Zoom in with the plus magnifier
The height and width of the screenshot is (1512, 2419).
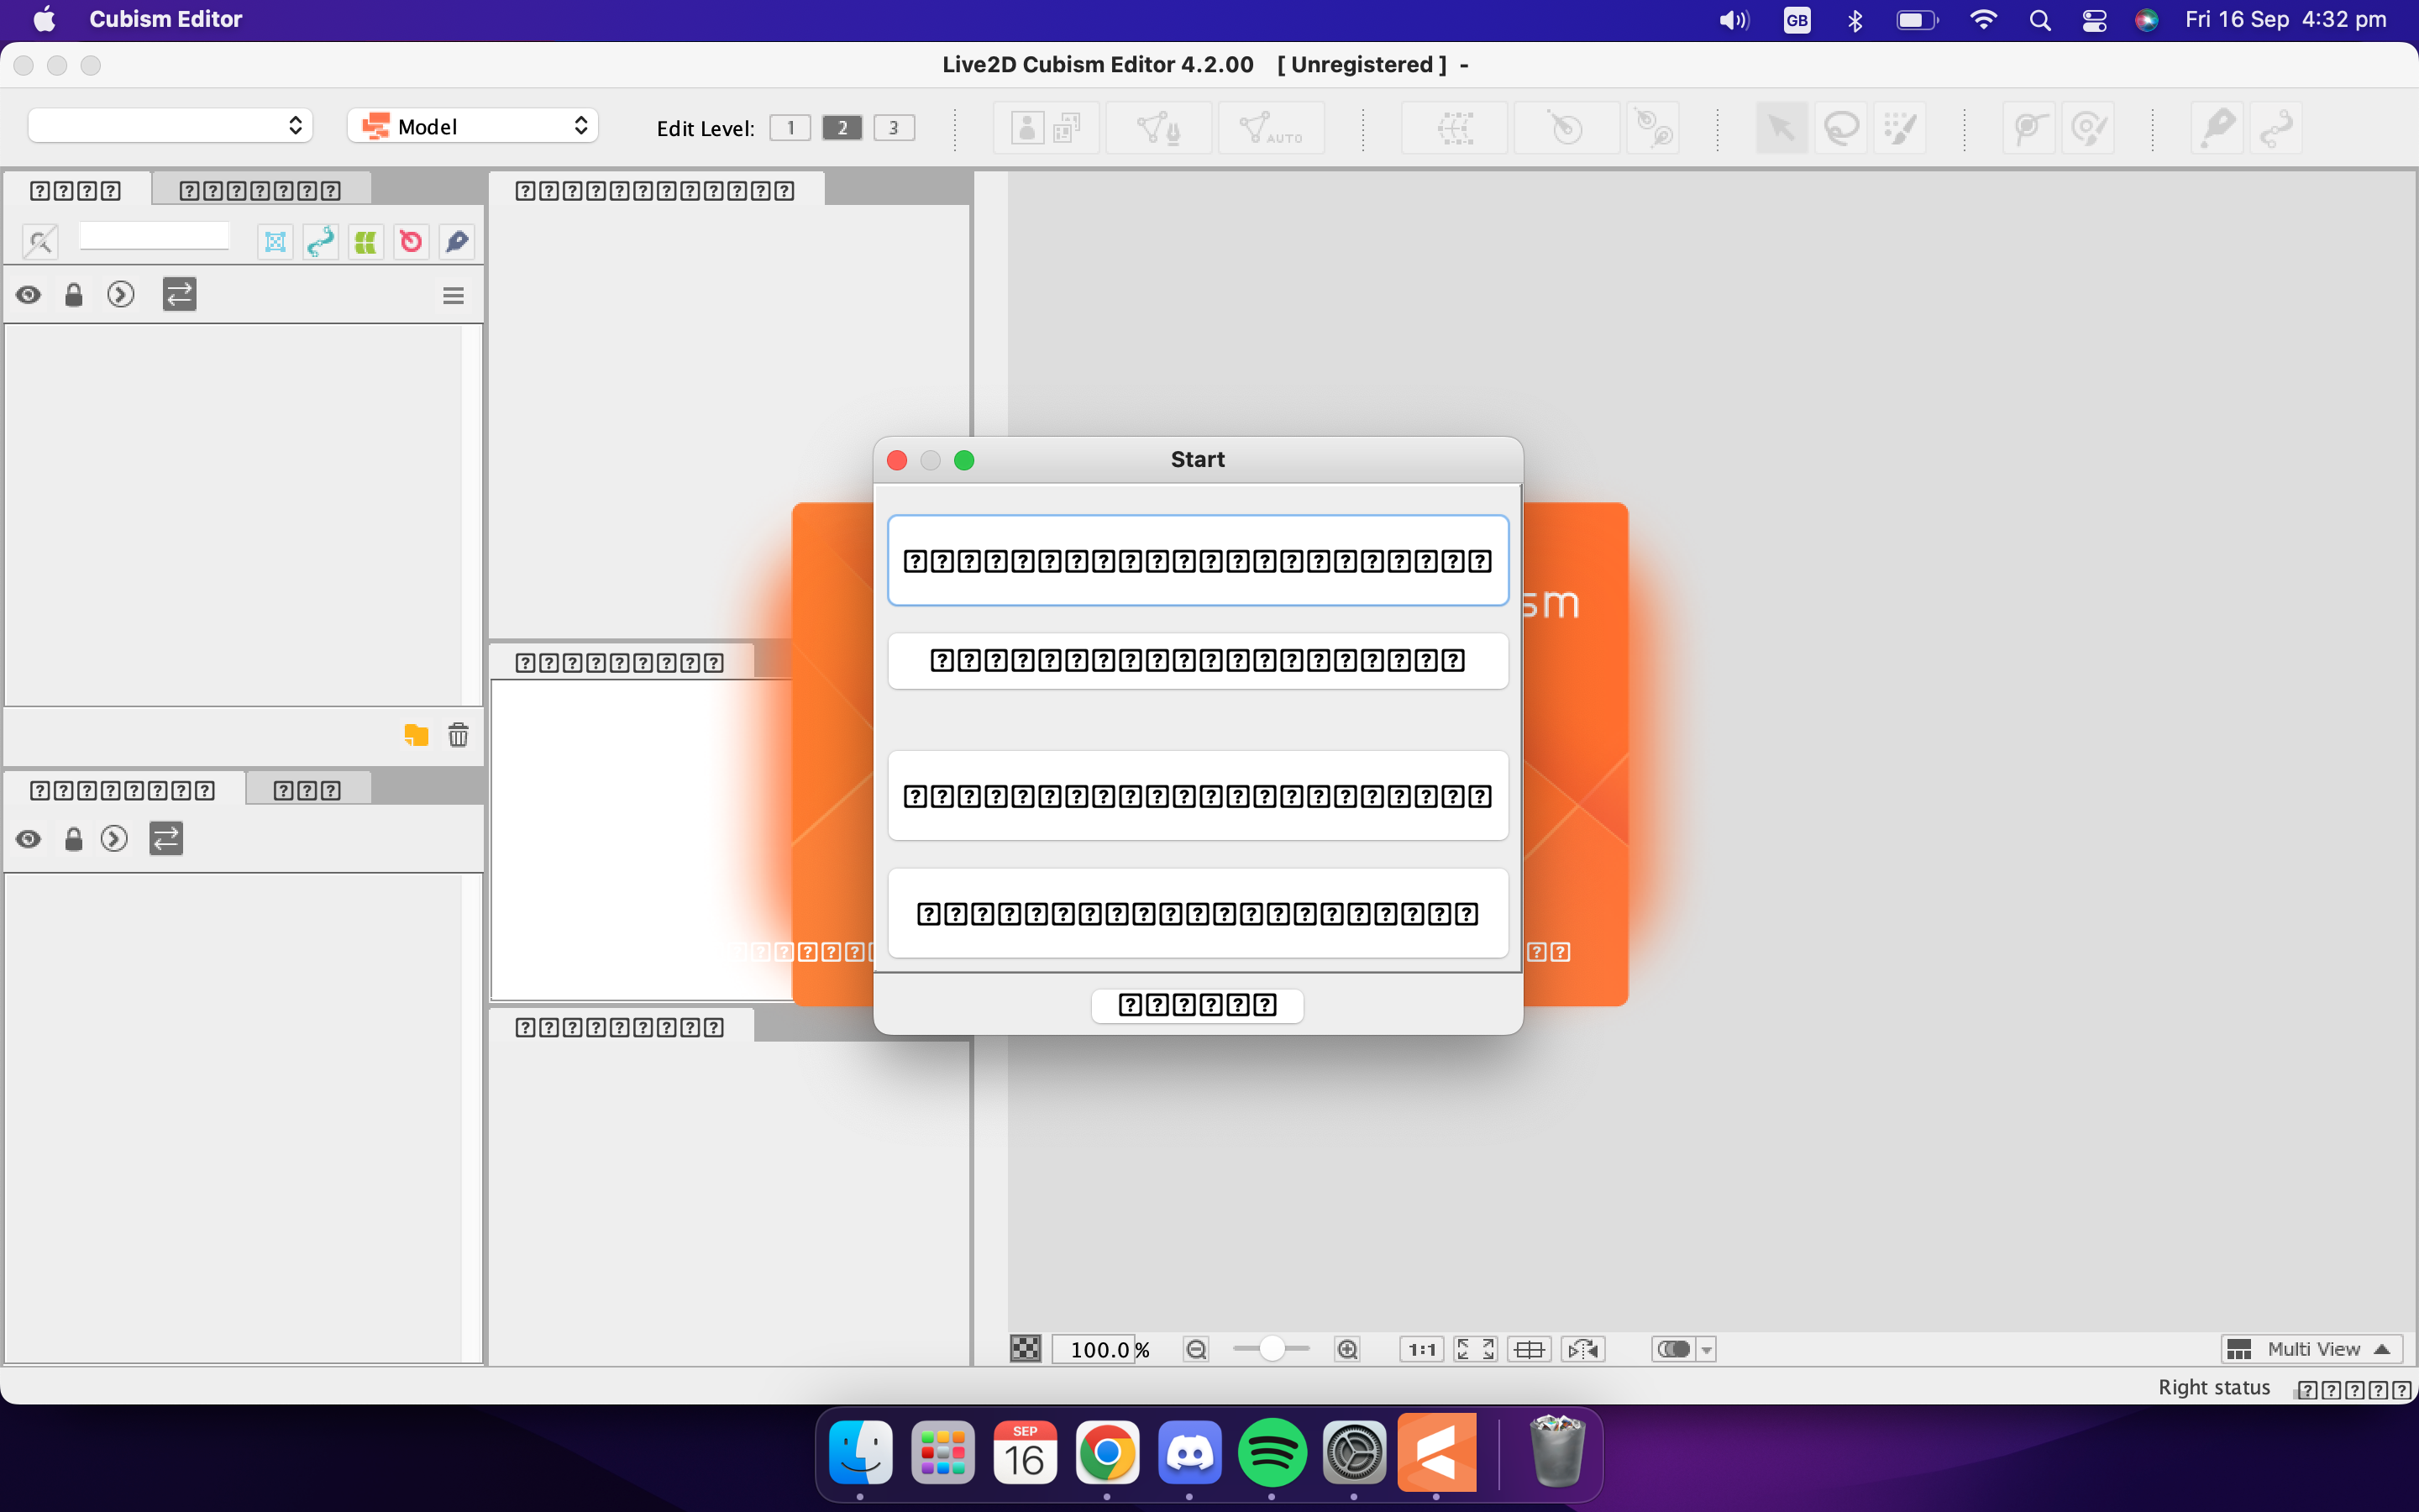pyautogui.click(x=1347, y=1349)
